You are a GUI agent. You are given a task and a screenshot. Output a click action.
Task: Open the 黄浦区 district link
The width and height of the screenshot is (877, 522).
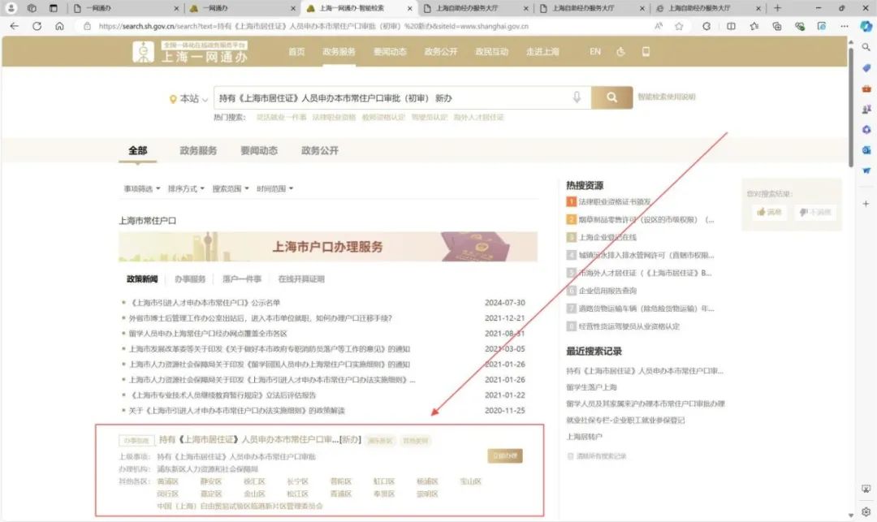[167, 481]
